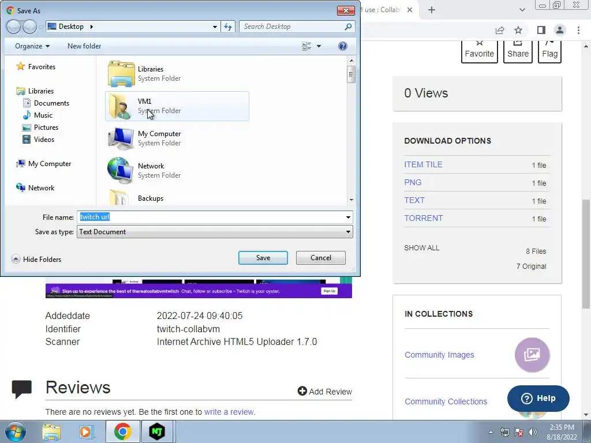The width and height of the screenshot is (591, 443).
Task: Toggle the Chrome side panel icon
Action: click(541, 30)
